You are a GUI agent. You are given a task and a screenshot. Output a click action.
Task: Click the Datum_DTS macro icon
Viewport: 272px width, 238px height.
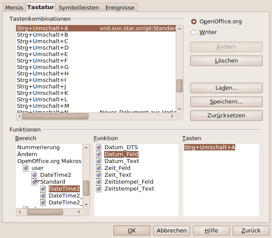(99, 147)
